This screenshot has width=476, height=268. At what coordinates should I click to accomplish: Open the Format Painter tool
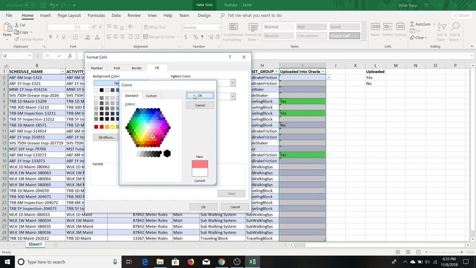(x=29, y=39)
